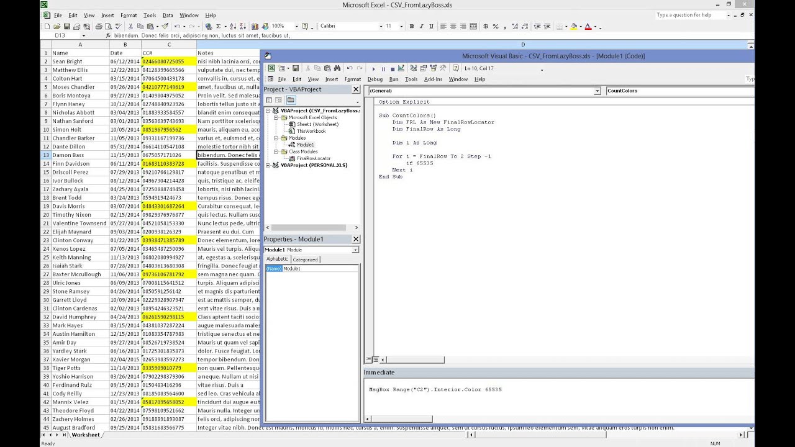Screen dimensions: 795x447
Task: Click the VBA Help question mark icon
Action: 456,68
